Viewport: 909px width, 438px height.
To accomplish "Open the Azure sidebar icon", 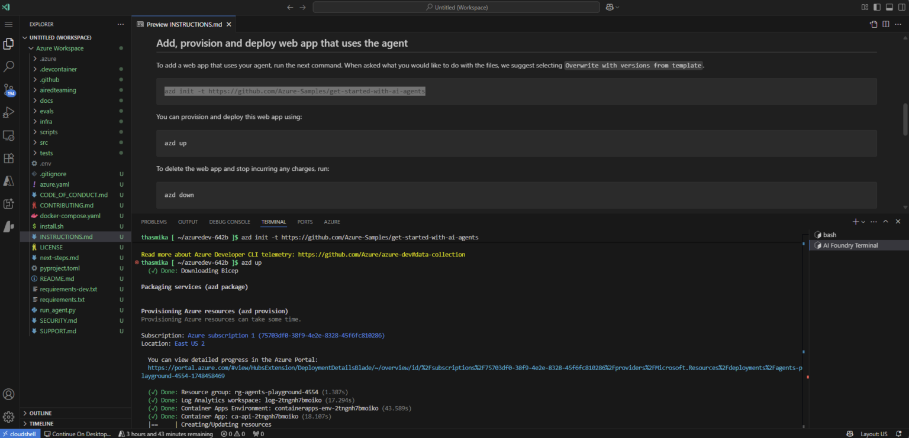I will [x=9, y=180].
